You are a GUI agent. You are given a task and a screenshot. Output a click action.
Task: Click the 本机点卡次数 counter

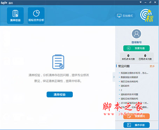(128, 57)
